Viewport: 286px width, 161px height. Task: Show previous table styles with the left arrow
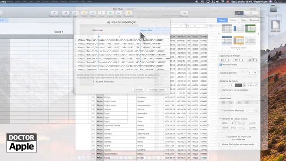pyautogui.click(x=219, y=34)
